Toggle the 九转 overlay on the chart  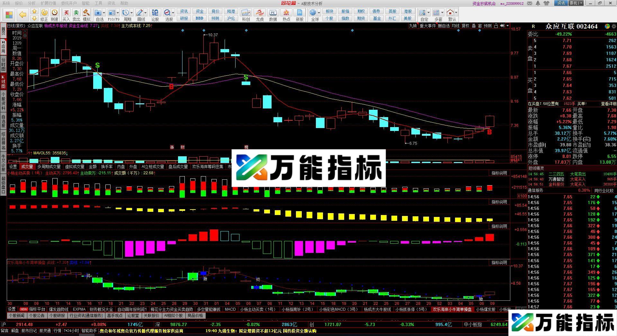pos(413,26)
